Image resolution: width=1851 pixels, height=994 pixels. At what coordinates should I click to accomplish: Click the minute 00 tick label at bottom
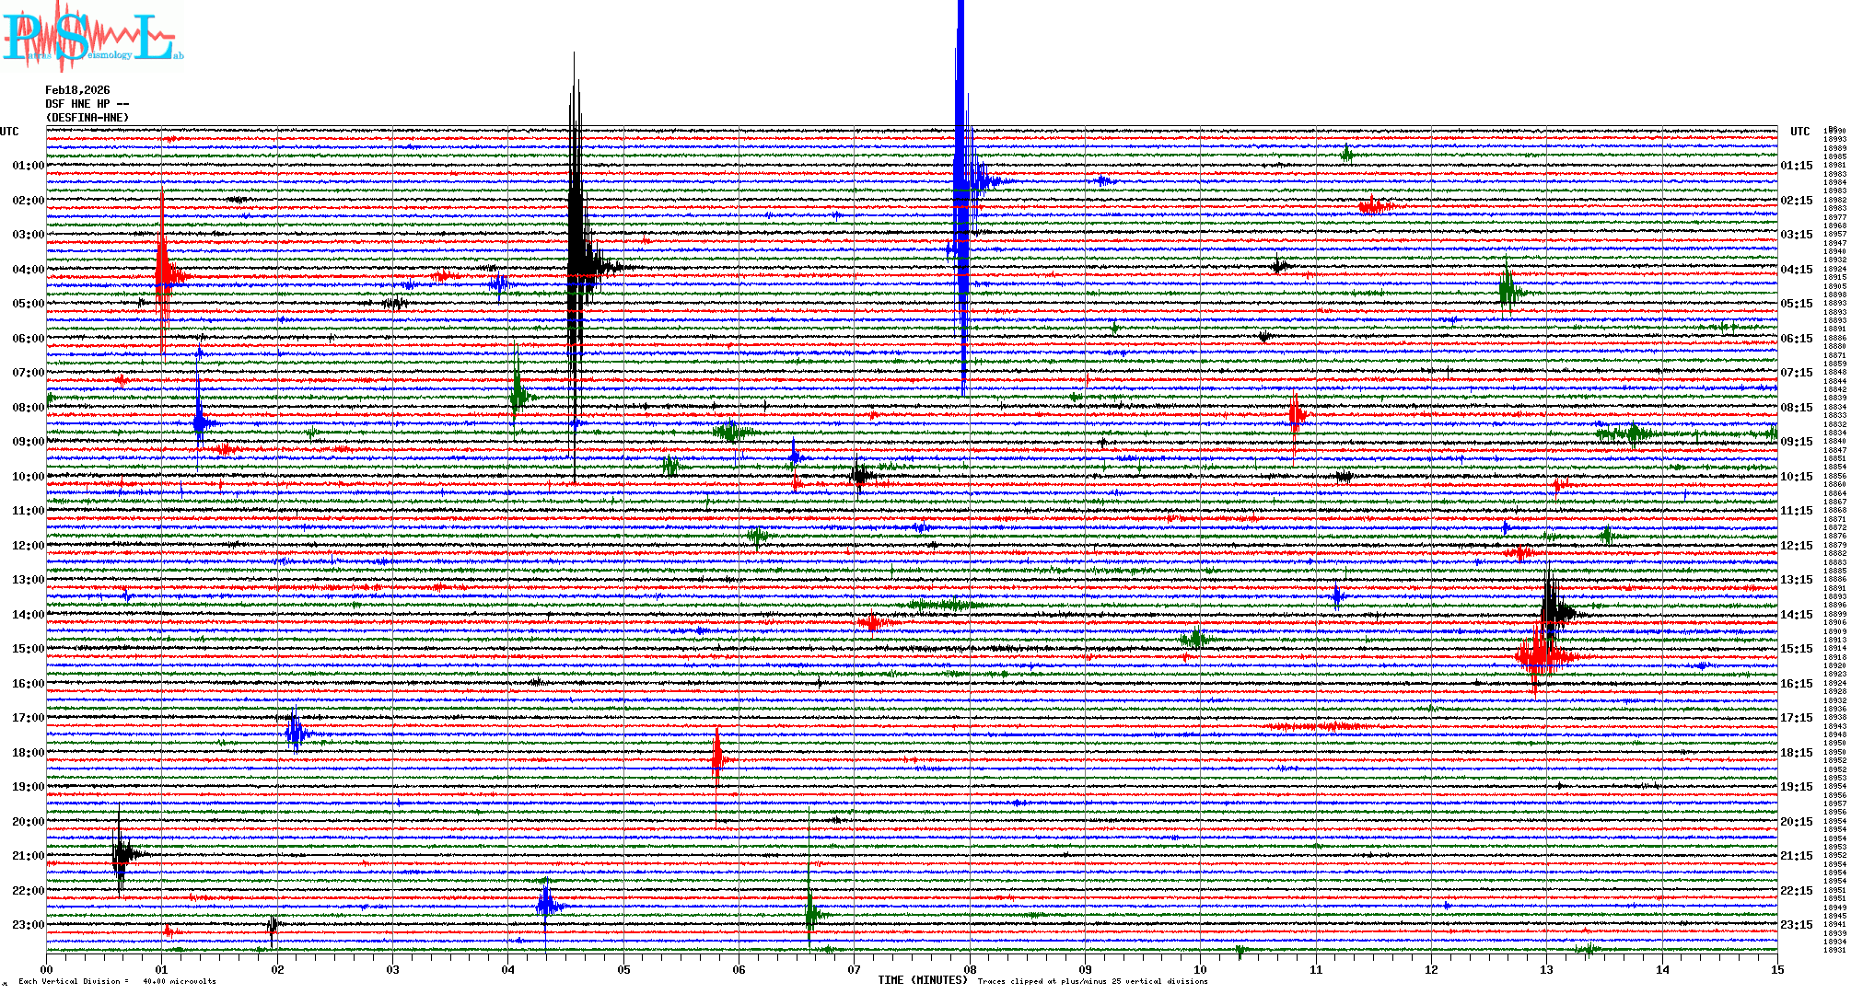tap(47, 969)
